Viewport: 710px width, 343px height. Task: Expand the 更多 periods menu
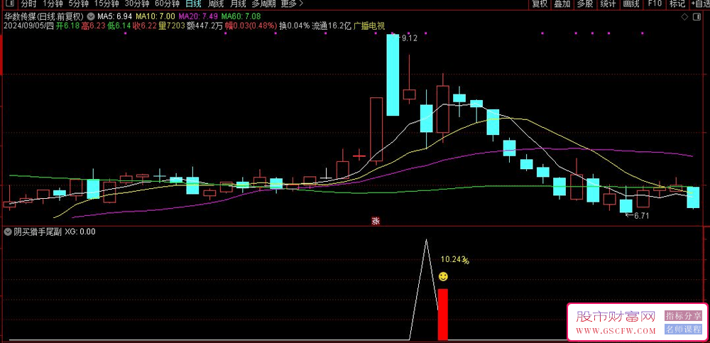[x=292, y=4]
